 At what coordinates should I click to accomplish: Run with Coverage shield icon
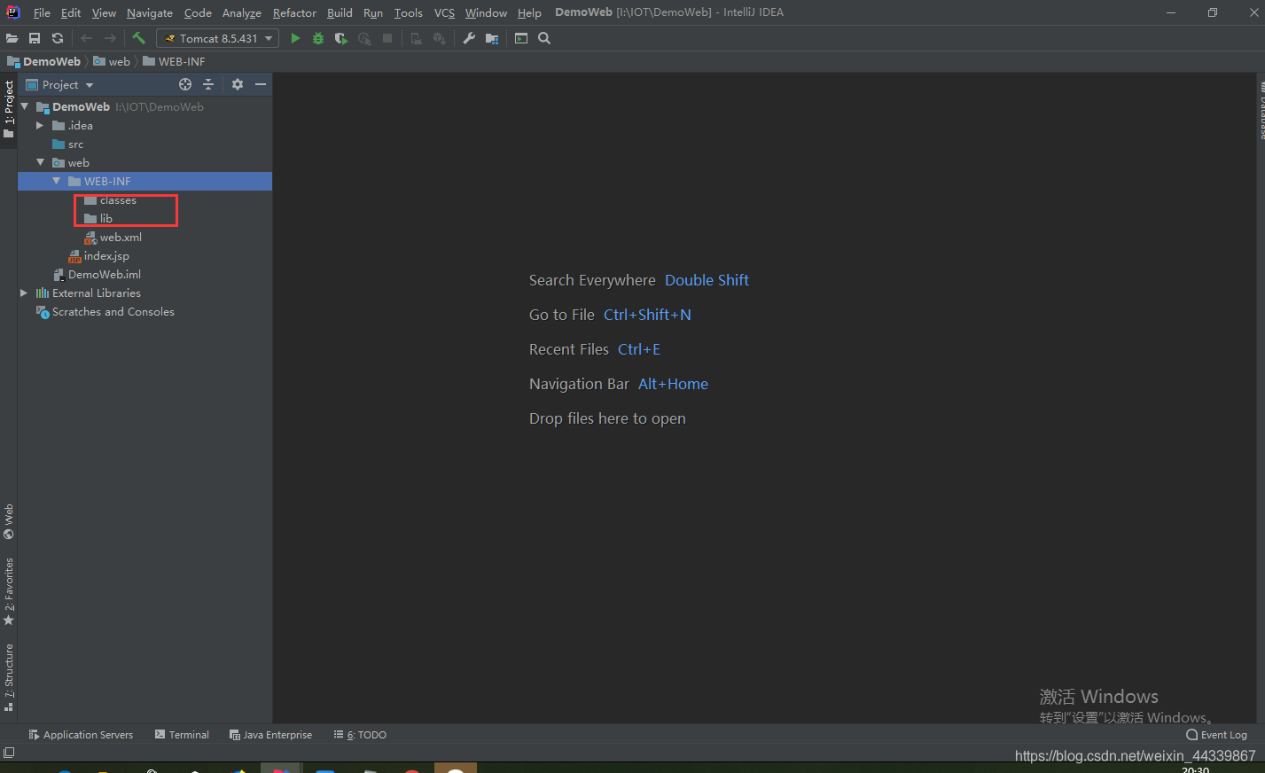[341, 38]
